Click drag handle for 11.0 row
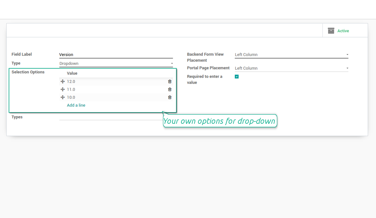This screenshot has width=376, height=218. (x=63, y=90)
